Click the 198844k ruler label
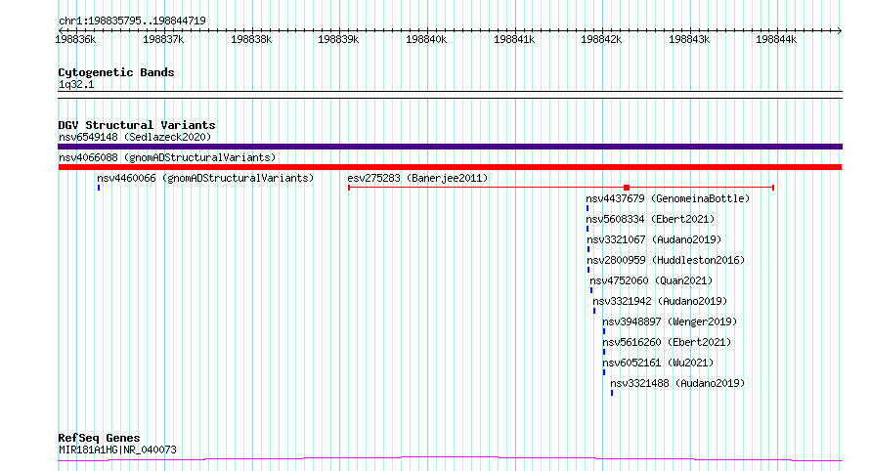This screenshot has width=870, height=471. 776,39
